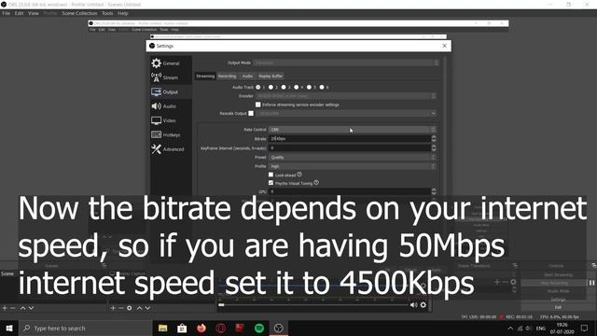Open Video settings monitor icon
The image size is (597, 336).
pos(156,120)
